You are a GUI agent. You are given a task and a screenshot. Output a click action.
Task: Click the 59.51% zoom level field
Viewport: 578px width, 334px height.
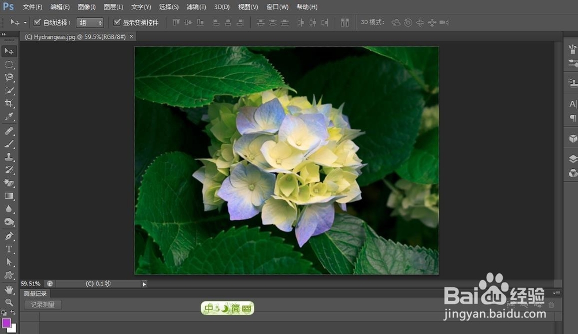[31, 284]
